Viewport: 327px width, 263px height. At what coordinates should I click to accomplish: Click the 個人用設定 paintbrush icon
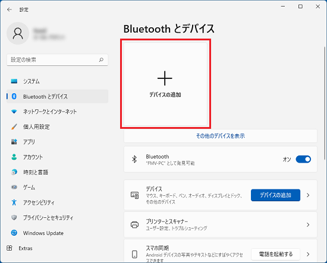point(14,126)
